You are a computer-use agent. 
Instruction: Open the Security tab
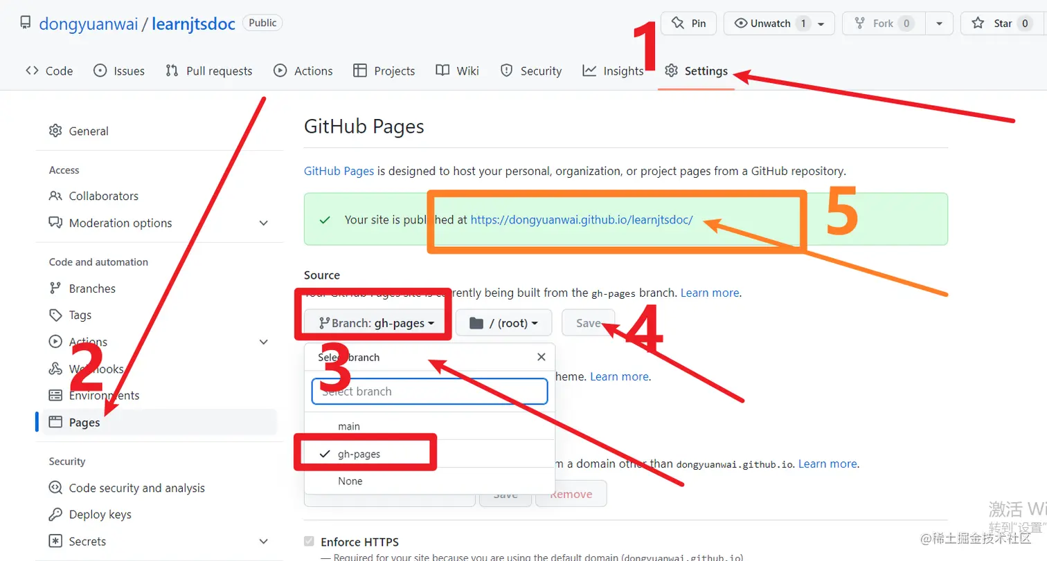[x=531, y=71]
